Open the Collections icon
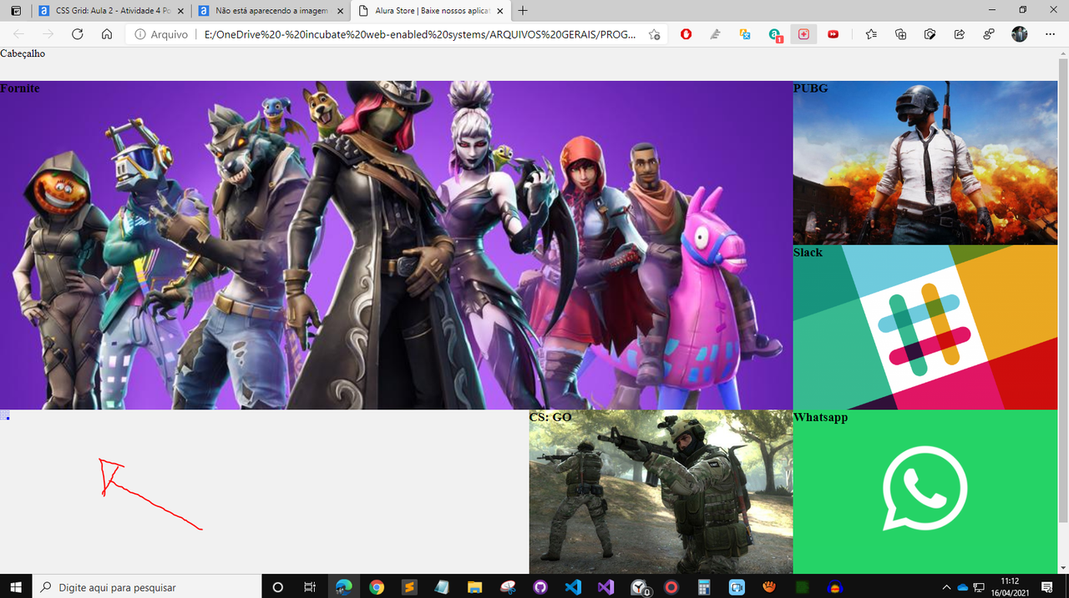This screenshot has height=598, width=1069. click(900, 34)
